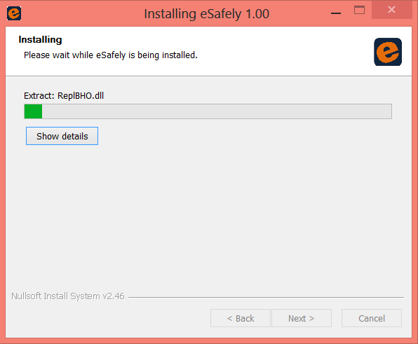
Task: Click the empty title bar left of the title
Action: pyautogui.click(x=80, y=13)
